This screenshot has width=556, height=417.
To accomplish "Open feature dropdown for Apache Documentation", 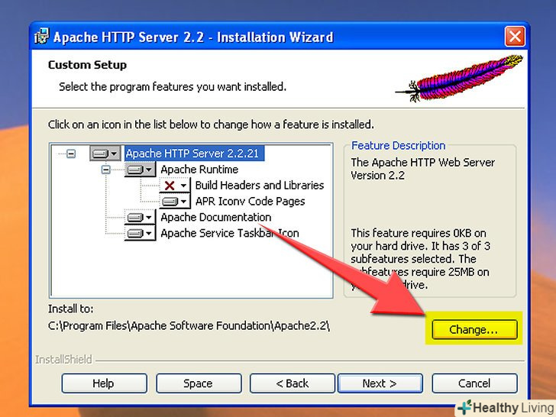I will 140,217.
